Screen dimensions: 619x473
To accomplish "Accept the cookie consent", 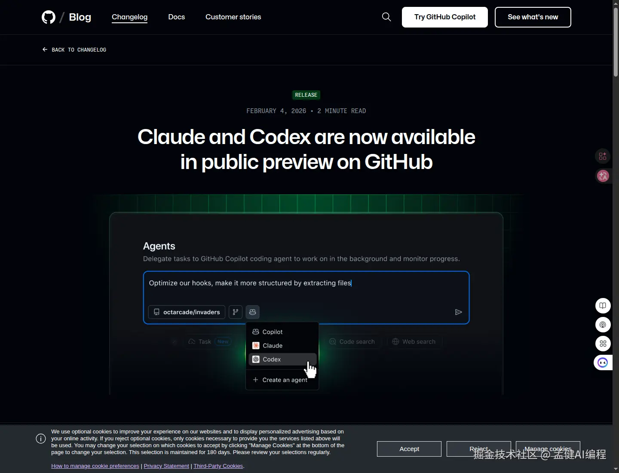I will click(x=409, y=448).
